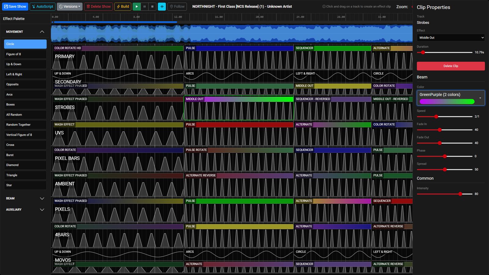Expand the BEAM effects section

25,198
